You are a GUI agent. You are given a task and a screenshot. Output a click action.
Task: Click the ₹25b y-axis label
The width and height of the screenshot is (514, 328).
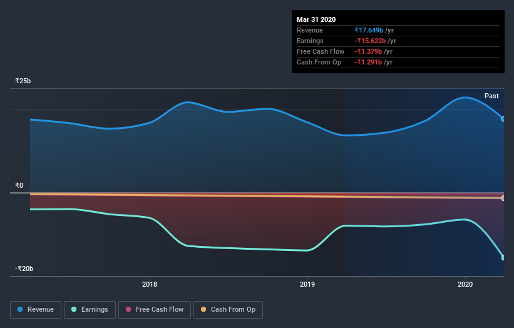pyautogui.click(x=23, y=81)
